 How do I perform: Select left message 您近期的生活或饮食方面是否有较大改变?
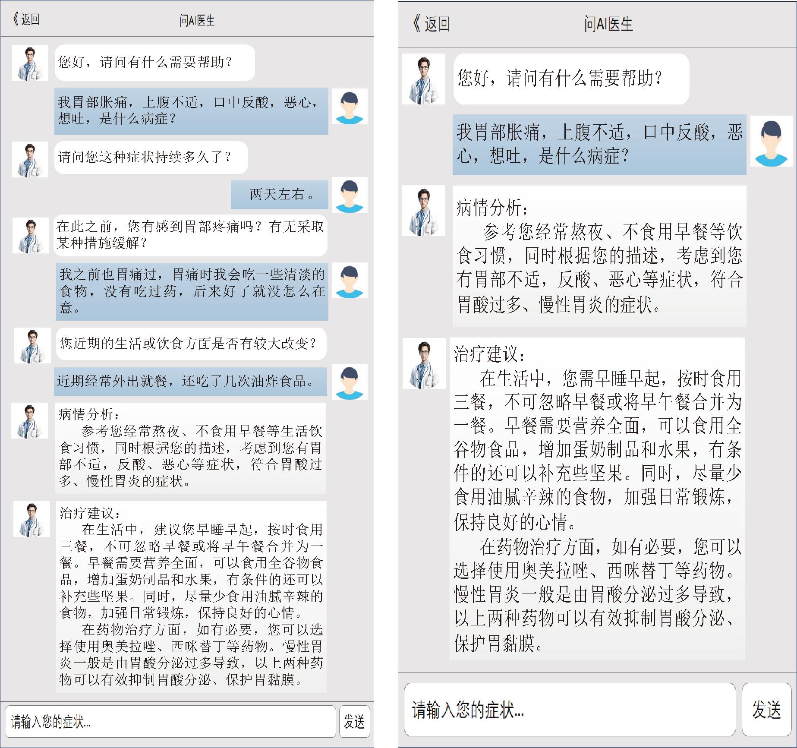pyautogui.click(x=191, y=344)
